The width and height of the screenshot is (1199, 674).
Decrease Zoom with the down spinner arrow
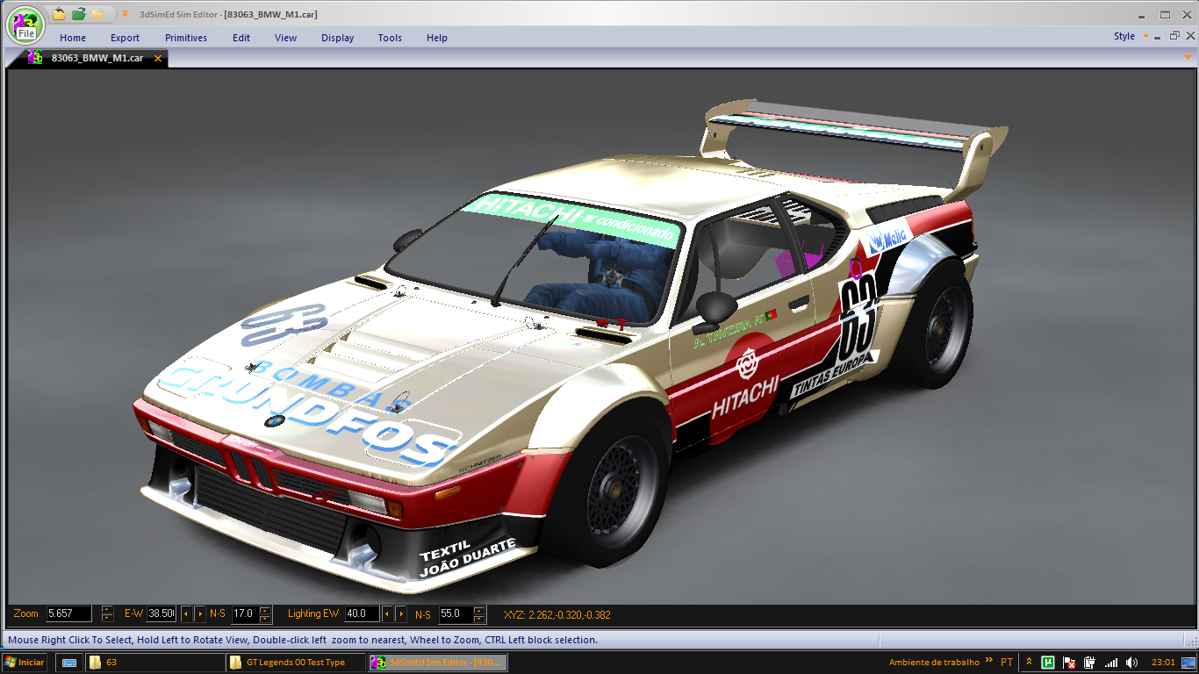point(107,619)
